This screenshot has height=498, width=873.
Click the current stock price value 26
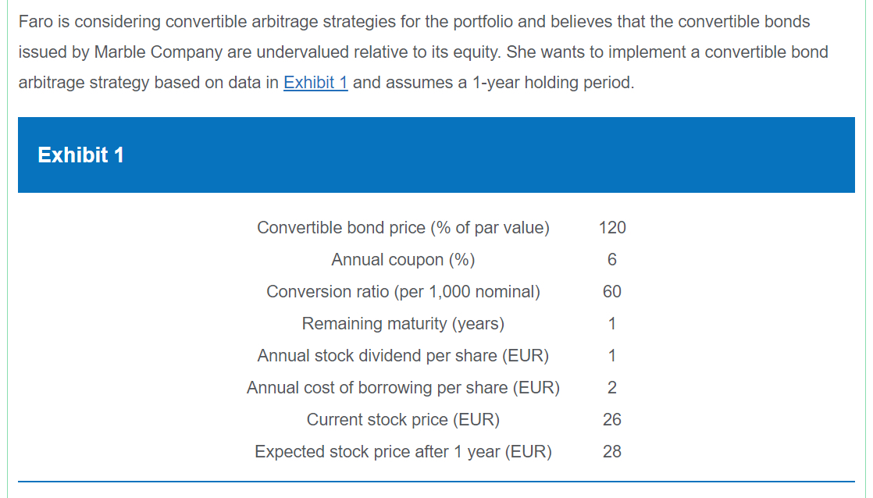coord(612,420)
